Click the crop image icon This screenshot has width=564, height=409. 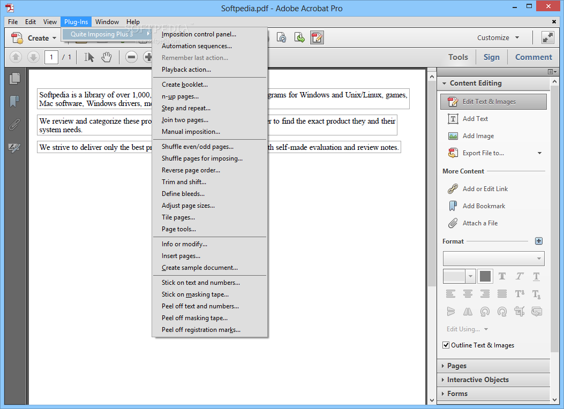coord(520,311)
